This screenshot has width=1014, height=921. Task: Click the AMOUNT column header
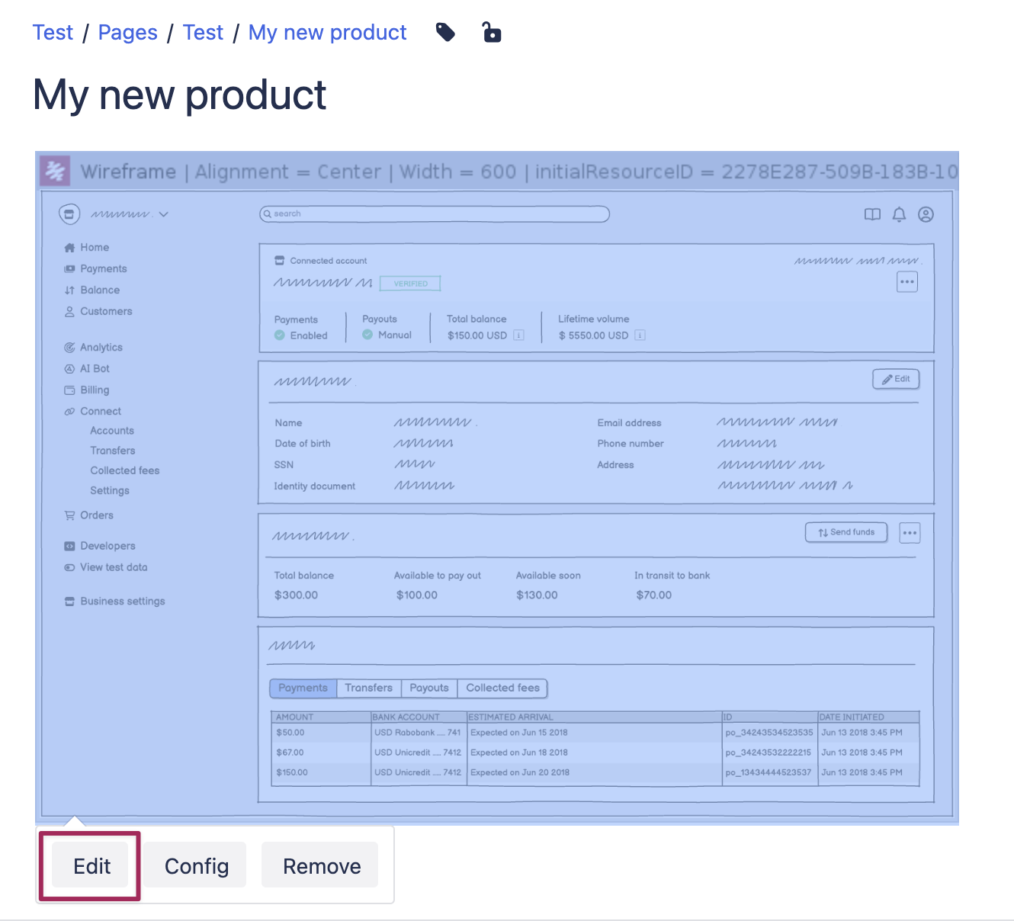click(x=321, y=717)
